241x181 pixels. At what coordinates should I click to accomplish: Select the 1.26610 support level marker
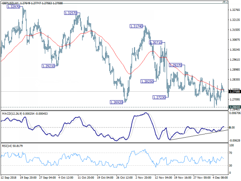(x=234, y=107)
